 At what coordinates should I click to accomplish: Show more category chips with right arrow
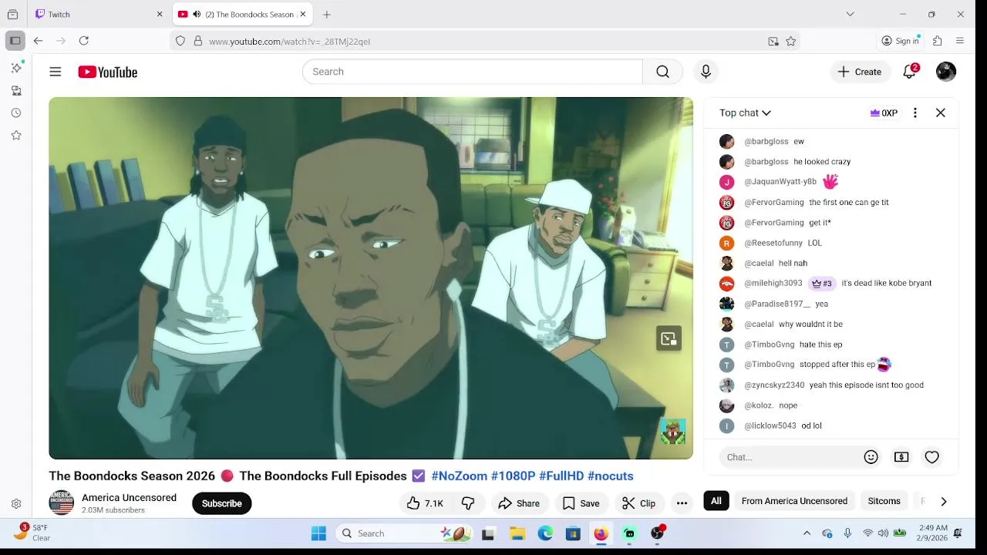[943, 501]
